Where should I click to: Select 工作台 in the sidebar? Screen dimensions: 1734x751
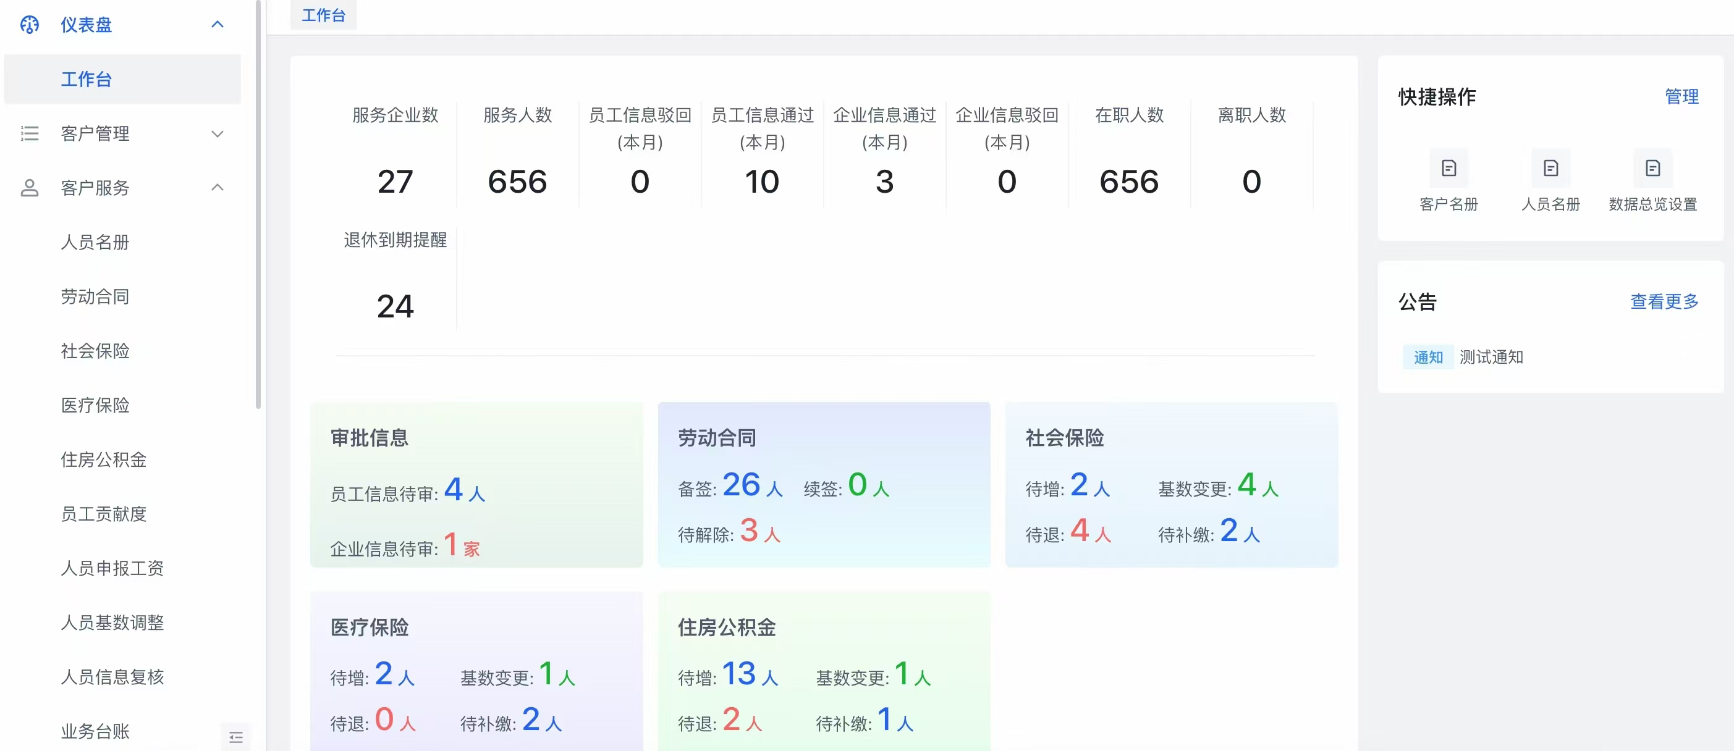(122, 80)
